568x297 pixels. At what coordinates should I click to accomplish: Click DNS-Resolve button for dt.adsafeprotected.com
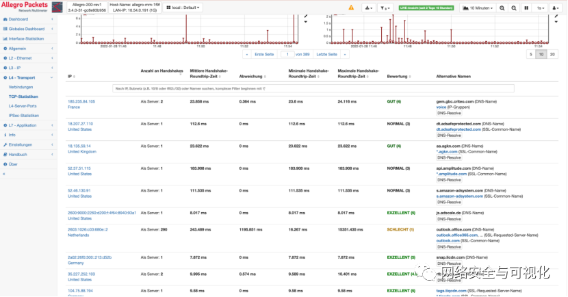pyautogui.click(x=449, y=135)
